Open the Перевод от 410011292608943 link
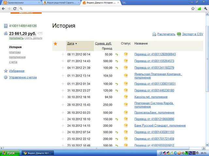This screenshot has width=209, height=156. point(155,54)
